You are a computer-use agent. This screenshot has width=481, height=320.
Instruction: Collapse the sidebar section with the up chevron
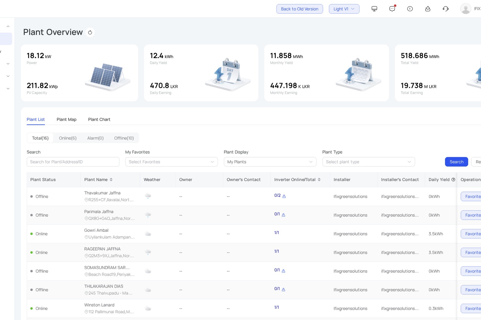8,27
